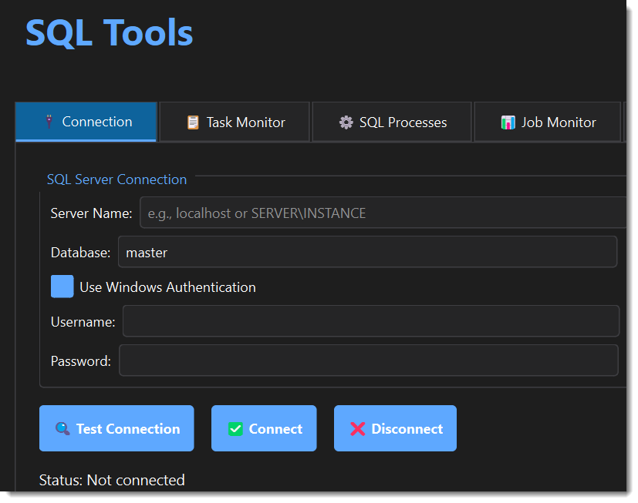Click the Password input box

click(347, 360)
